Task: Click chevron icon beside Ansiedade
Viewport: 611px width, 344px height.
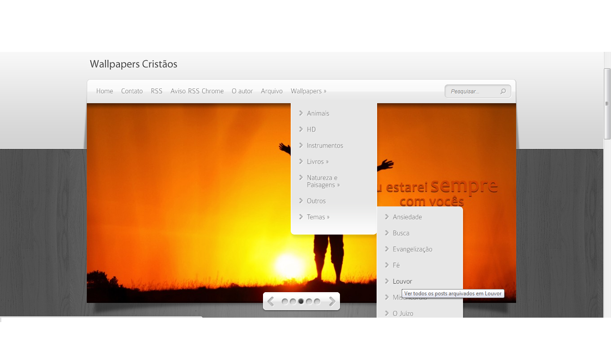Action: [387, 217]
